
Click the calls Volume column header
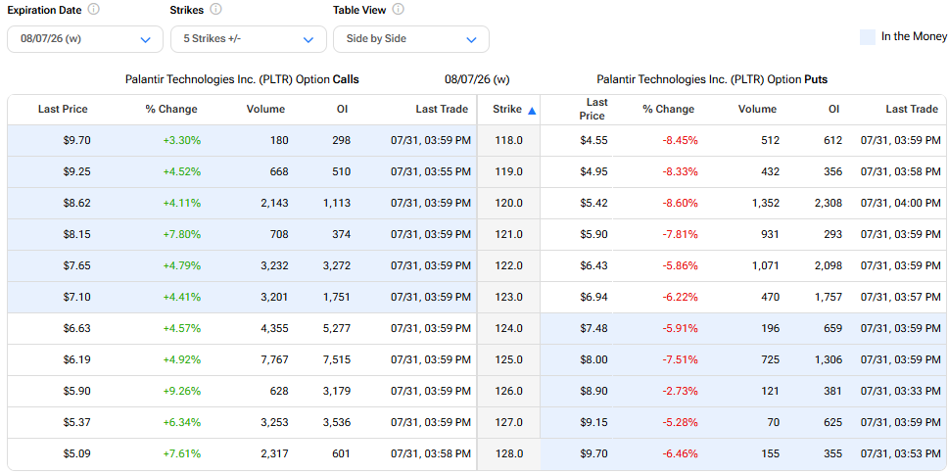pyautogui.click(x=265, y=110)
